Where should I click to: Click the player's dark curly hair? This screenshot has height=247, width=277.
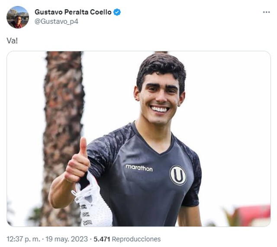(161, 69)
